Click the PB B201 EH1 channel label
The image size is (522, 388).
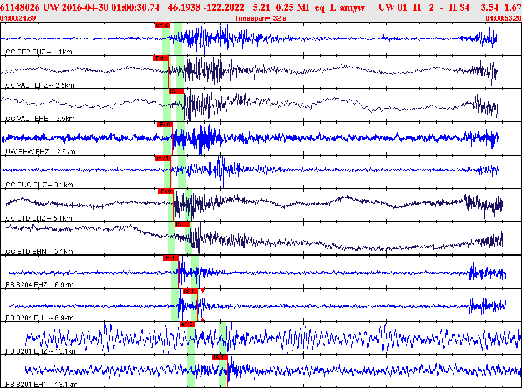[41, 385]
